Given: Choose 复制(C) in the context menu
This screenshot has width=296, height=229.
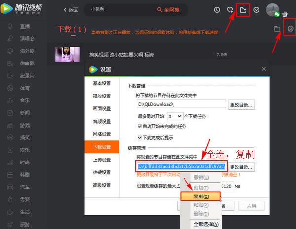Looking at the screenshot, I should (200, 196).
